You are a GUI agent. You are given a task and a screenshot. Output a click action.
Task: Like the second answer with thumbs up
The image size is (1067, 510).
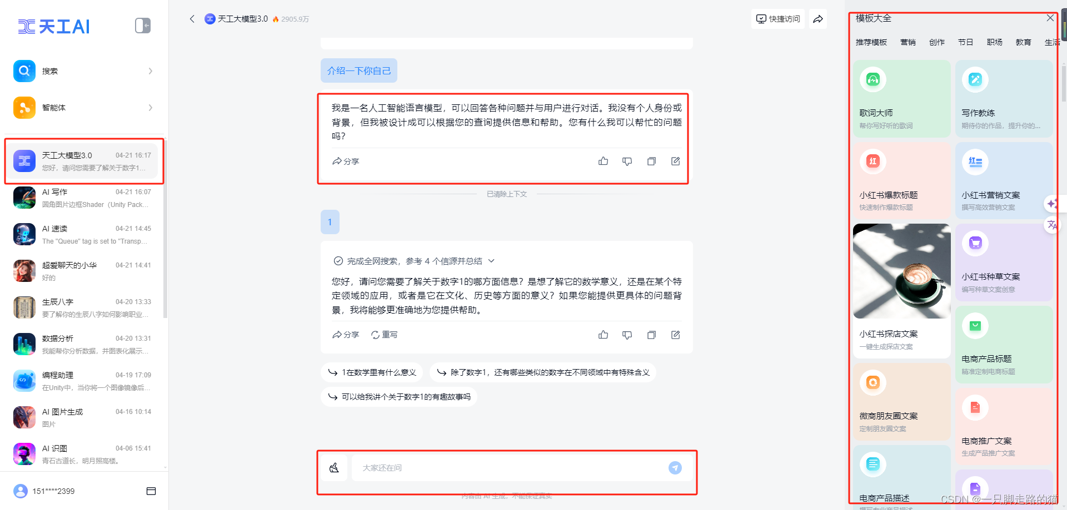(x=604, y=335)
